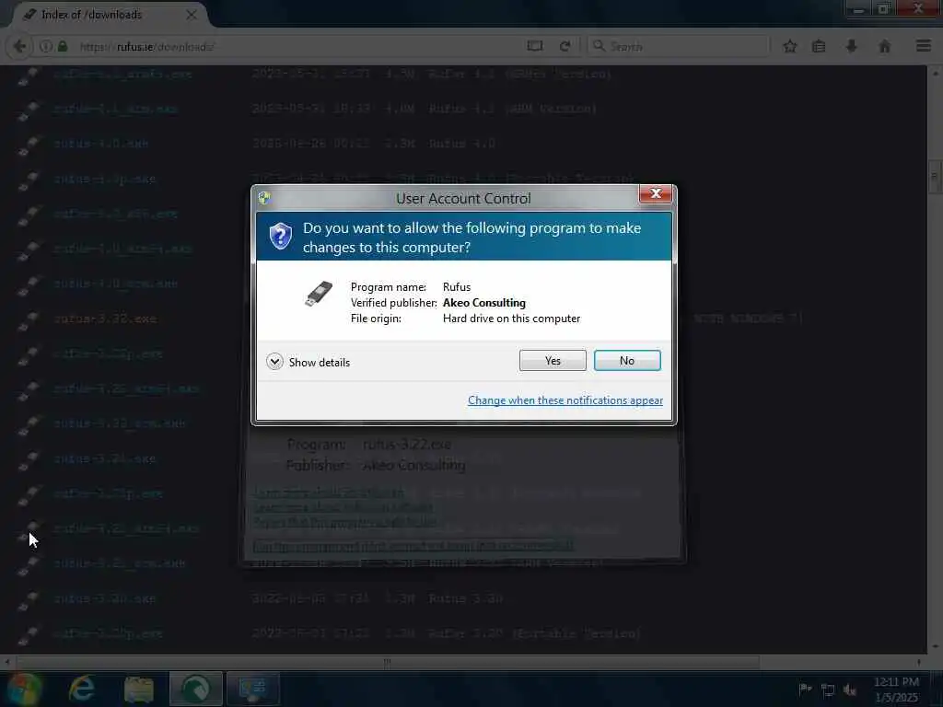The width and height of the screenshot is (943, 707).
Task: Switch to the green browser taskbar button
Action: point(195,689)
